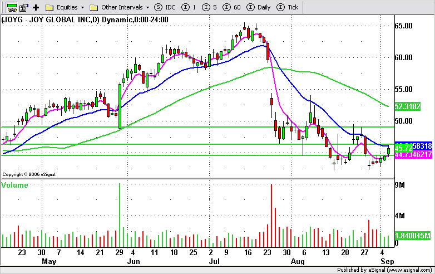Switch to 60-minute interval
The image size is (435, 274).
coord(231,7)
